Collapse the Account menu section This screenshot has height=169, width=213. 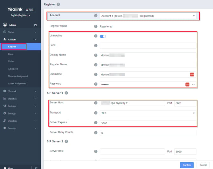(20, 39)
